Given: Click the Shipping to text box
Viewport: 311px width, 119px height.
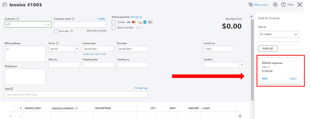Looking at the screenshot, I should click(25, 77).
